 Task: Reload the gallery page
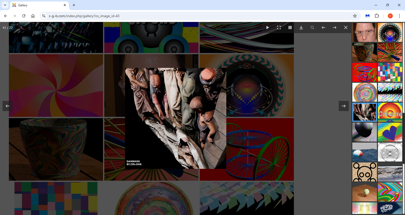(24, 16)
